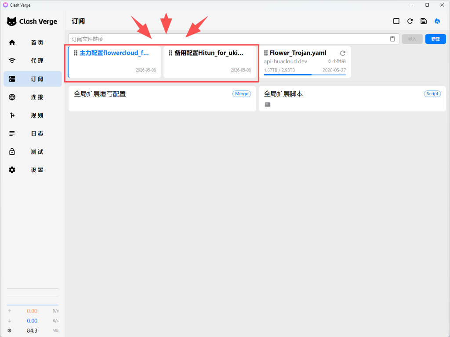Click drag handle of 备用配置Hitun card
Viewport: 450px width, 337px height.
[x=171, y=53]
